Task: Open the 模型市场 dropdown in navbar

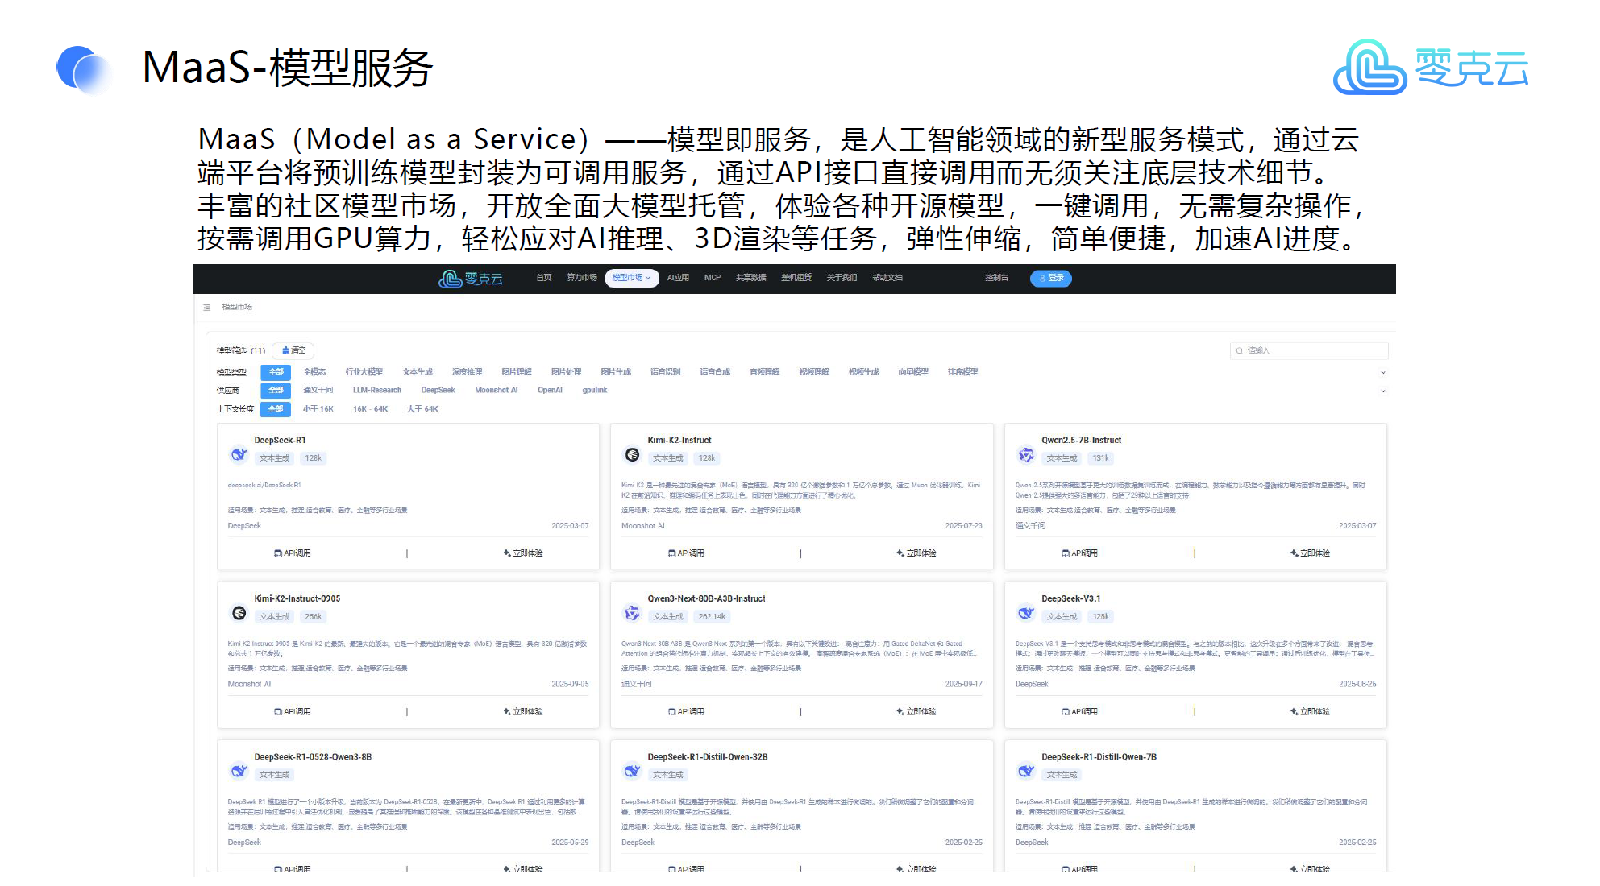Action: pyautogui.click(x=631, y=278)
